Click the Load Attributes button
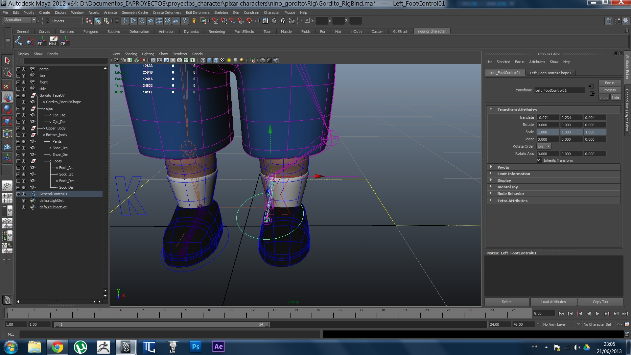The height and width of the screenshot is (355, 631). (553, 302)
